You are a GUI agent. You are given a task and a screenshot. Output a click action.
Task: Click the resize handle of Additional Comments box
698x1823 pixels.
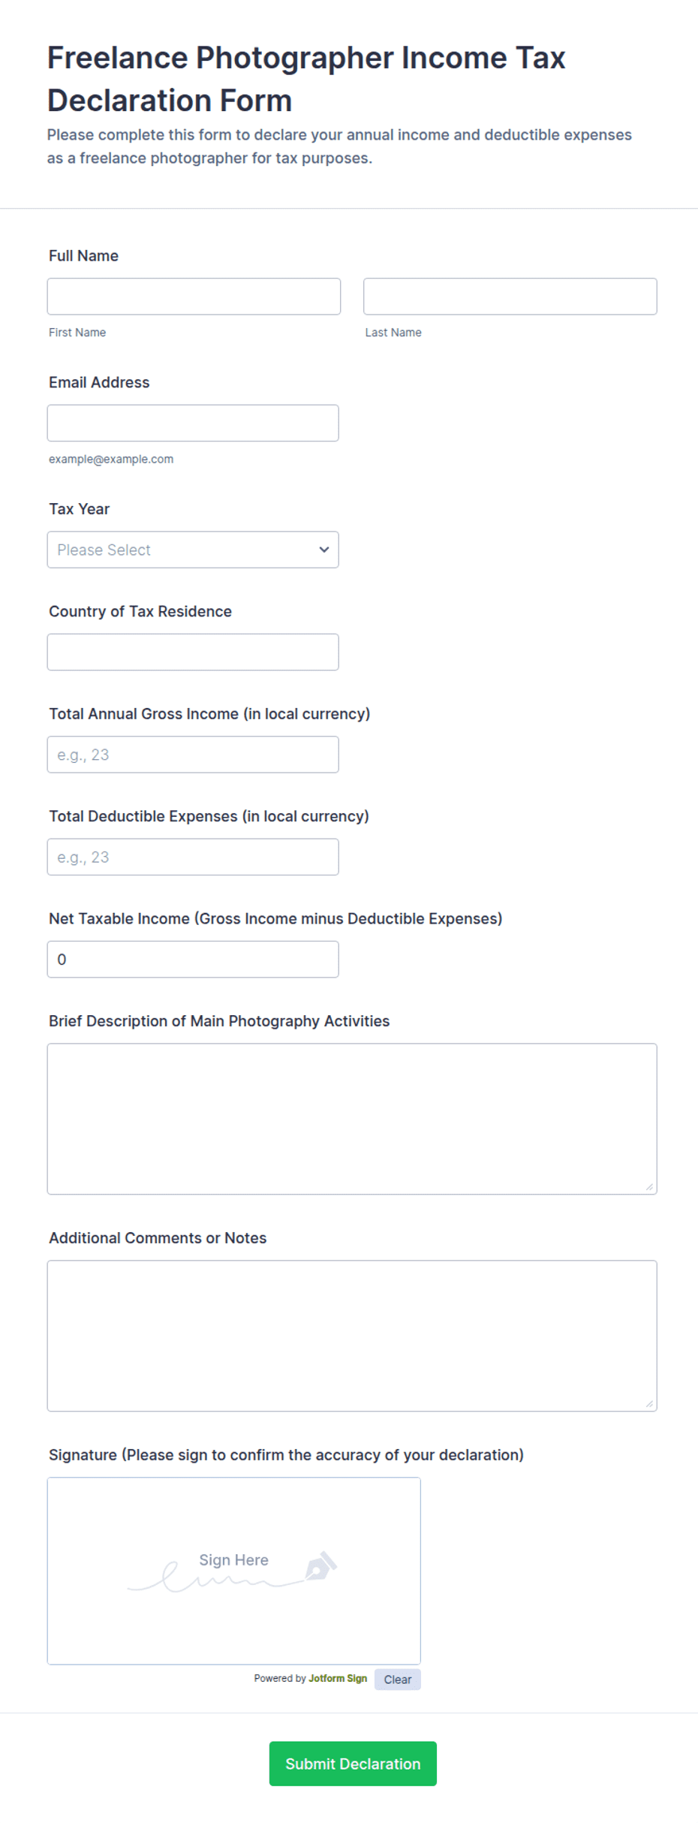649,1403
